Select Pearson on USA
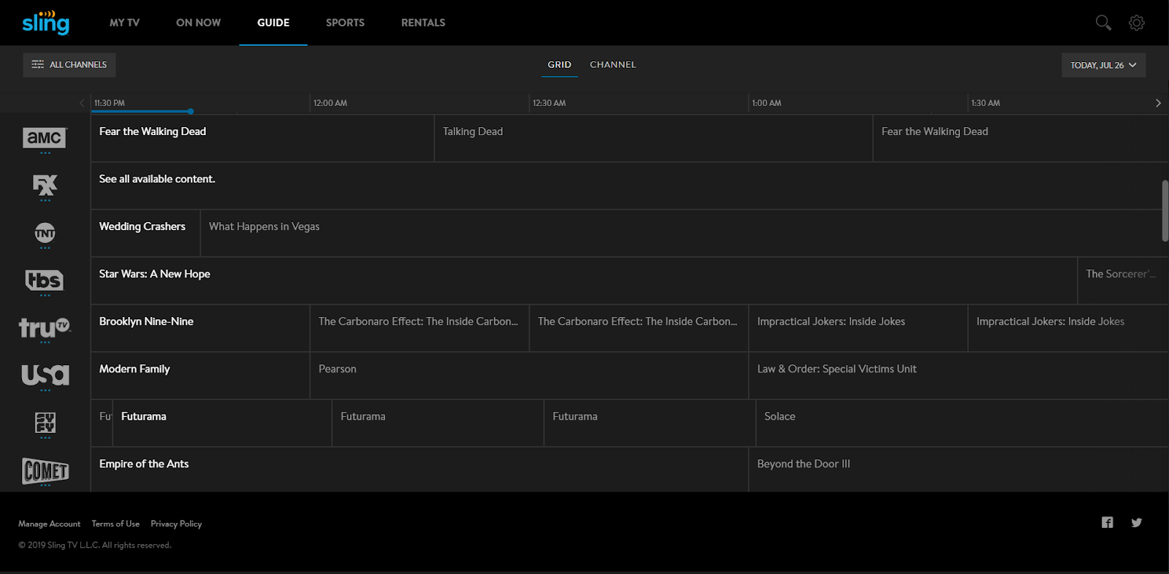The image size is (1169, 574). point(529,375)
